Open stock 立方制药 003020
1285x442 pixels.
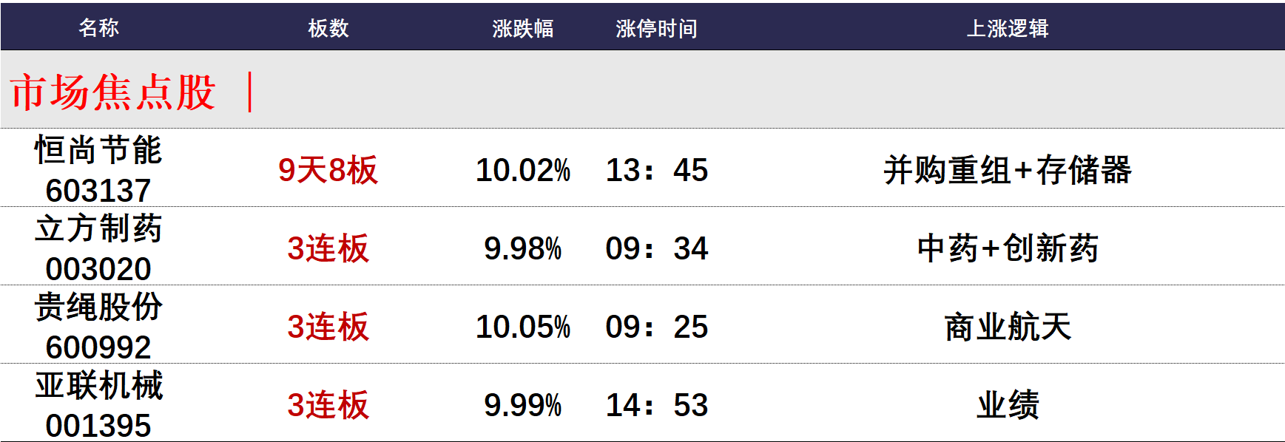click(x=98, y=248)
